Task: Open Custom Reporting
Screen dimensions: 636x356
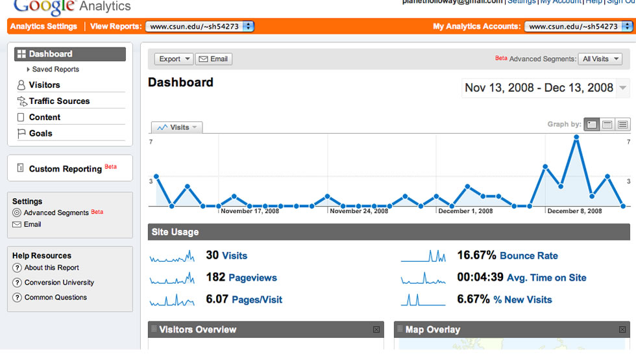Action: point(66,169)
